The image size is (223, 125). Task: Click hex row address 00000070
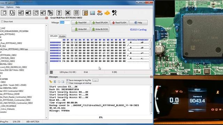pos(55,61)
